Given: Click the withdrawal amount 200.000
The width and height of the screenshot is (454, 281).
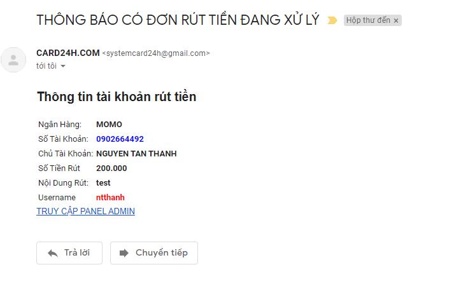Looking at the screenshot, I should 111,168.
